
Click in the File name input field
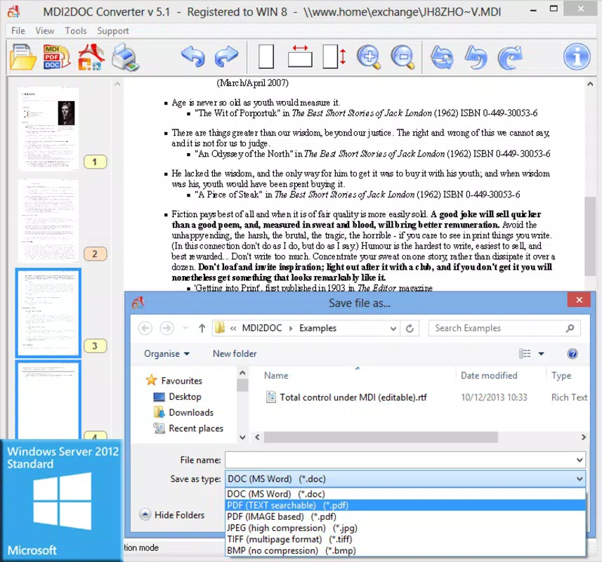click(400, 460)
